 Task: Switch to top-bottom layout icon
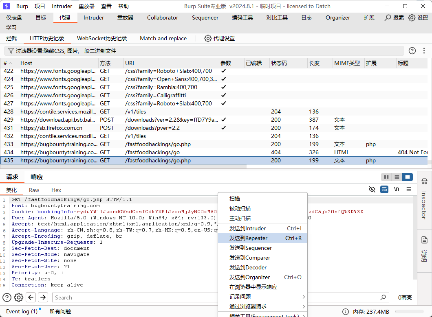(x=397, y=177)
